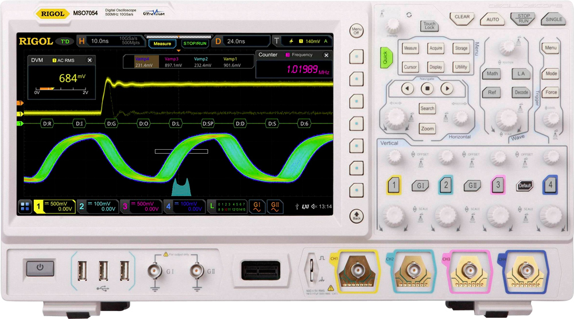The height and width of the screenshot is (319, 574).
Task: Tap the GII generator icon on screen
Action: pos(275,207)
